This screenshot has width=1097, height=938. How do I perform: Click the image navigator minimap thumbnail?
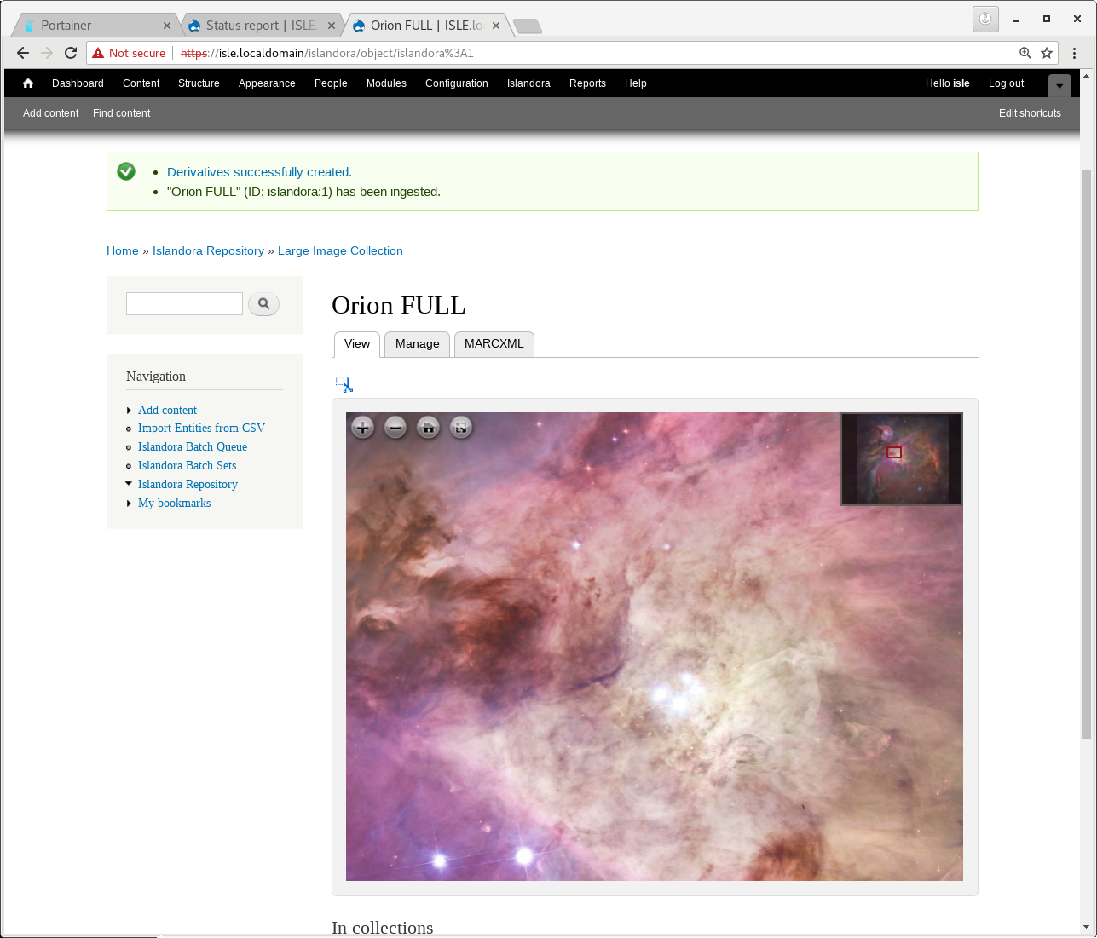click(x=902, y=459)
